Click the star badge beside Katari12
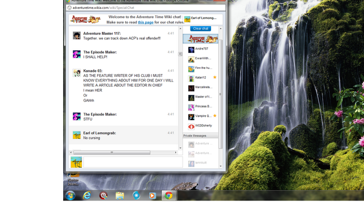 coord(215,77)
